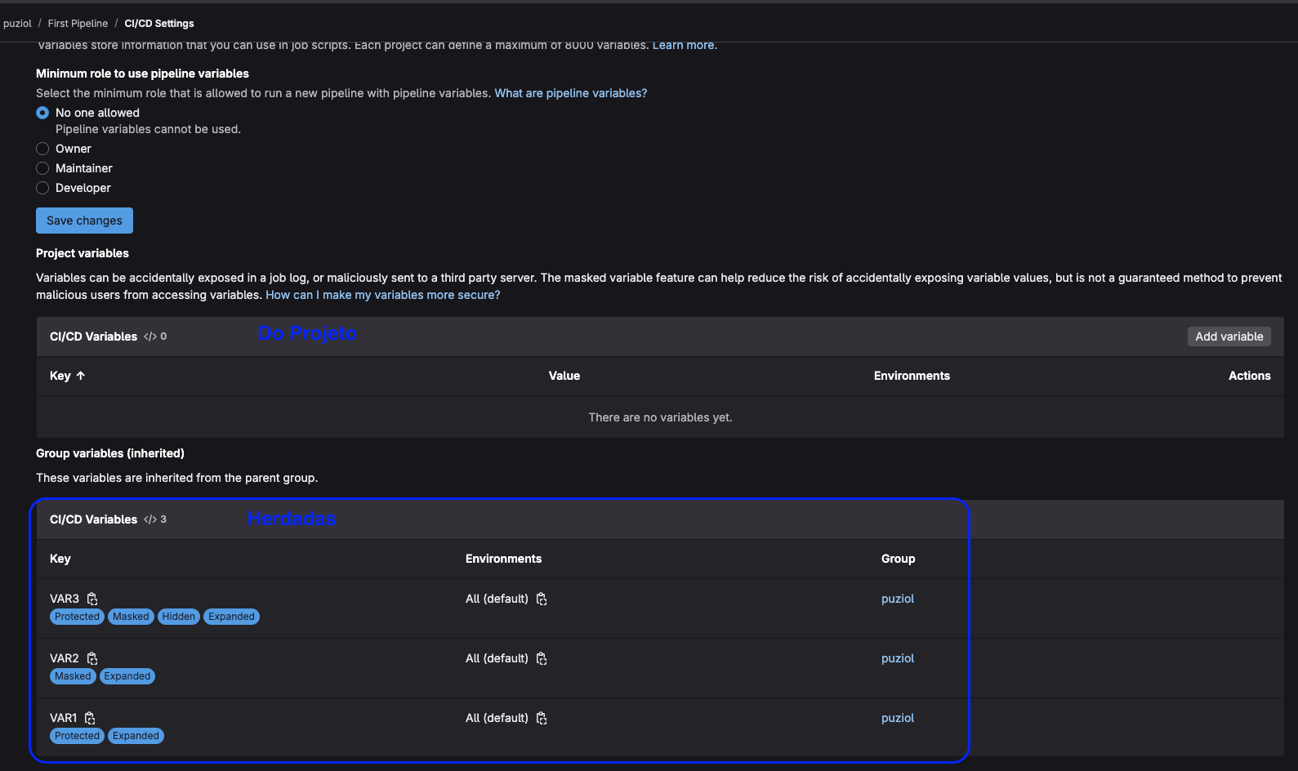Copy the VAR3 key to clipboard
The image size is (1298, 771).
point(92,599)
